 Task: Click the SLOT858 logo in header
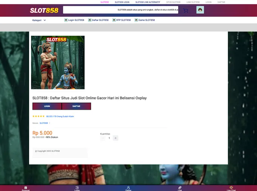[44, 10]
